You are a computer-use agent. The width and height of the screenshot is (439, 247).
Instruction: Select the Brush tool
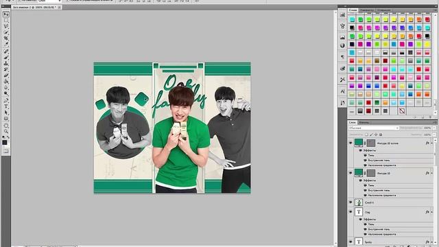point(6,57)
